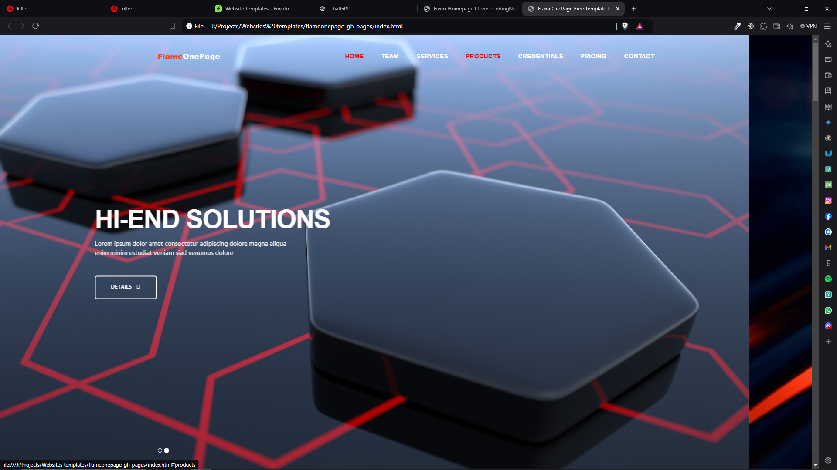Switch to the ChatGPT tab

(x=365, y=9)
